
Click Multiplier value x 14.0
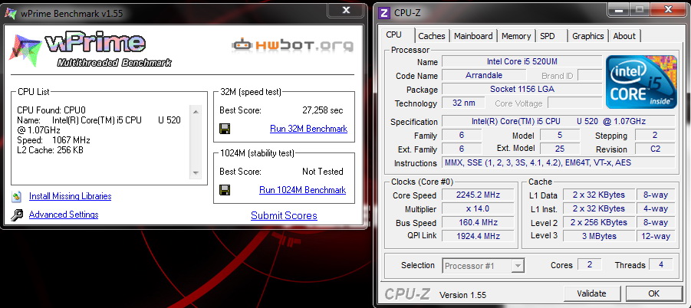pos(478,208)
